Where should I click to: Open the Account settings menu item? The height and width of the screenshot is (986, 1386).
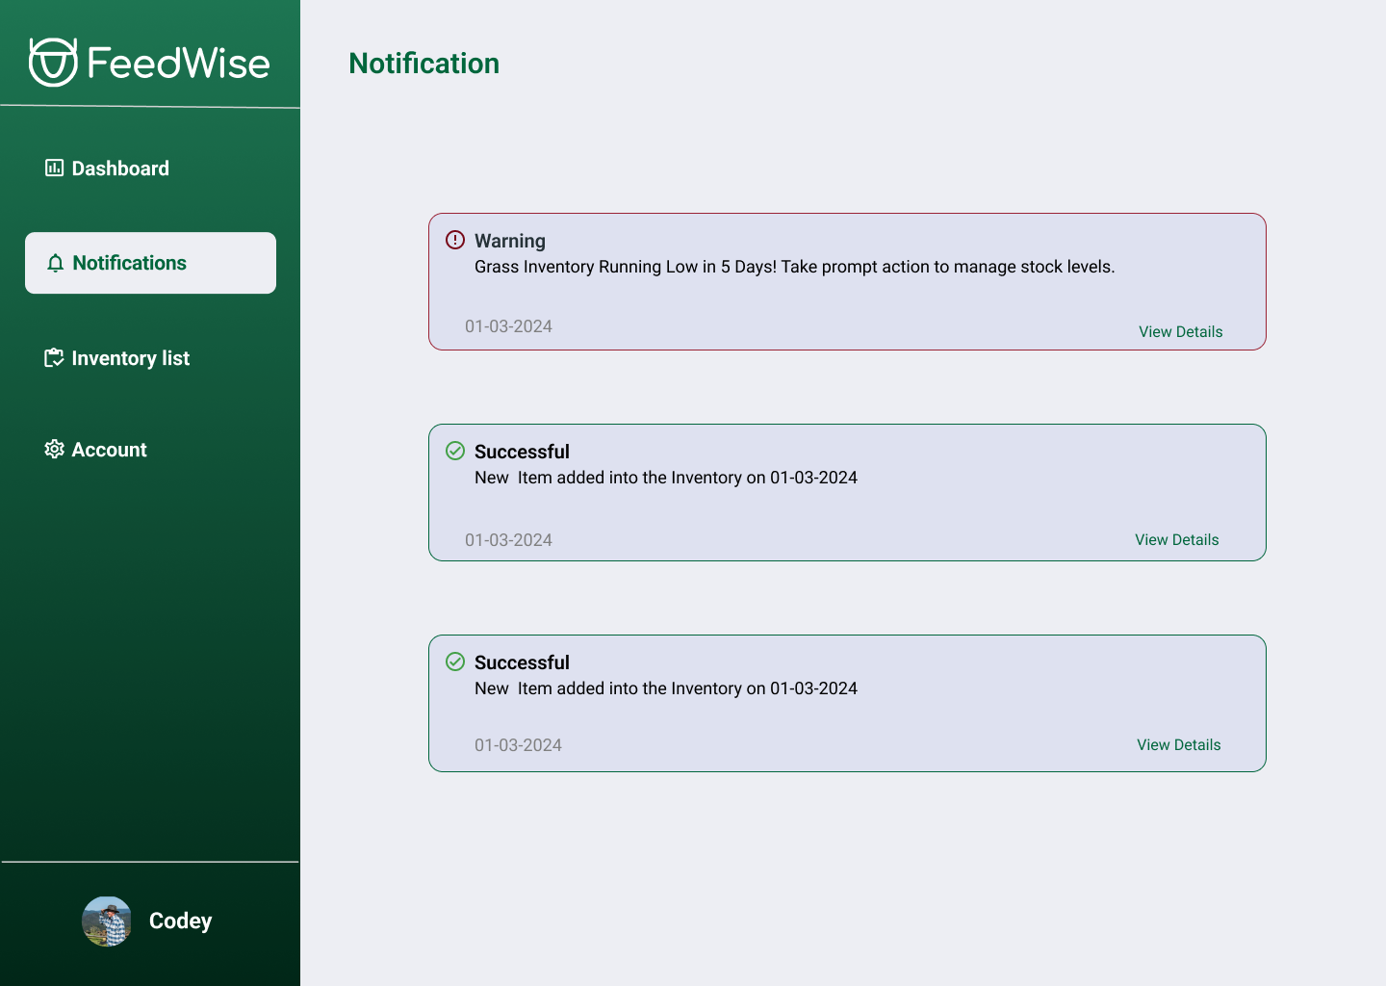click(95, 450)
